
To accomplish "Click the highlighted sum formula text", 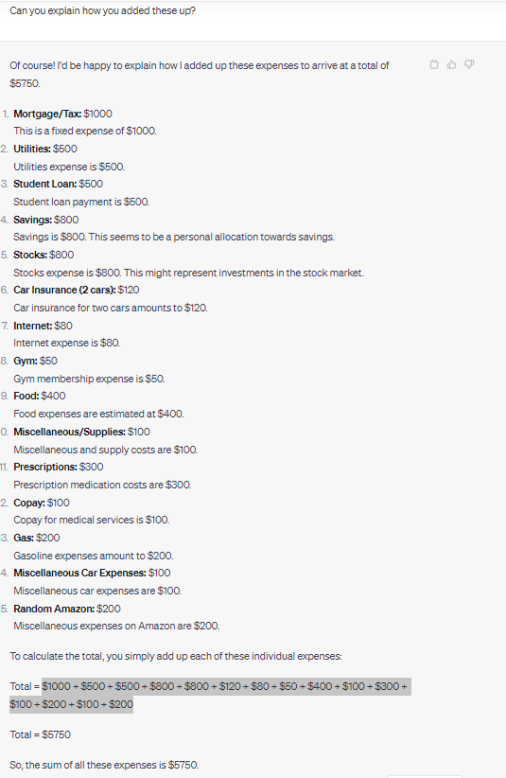I will coord(210,695).
